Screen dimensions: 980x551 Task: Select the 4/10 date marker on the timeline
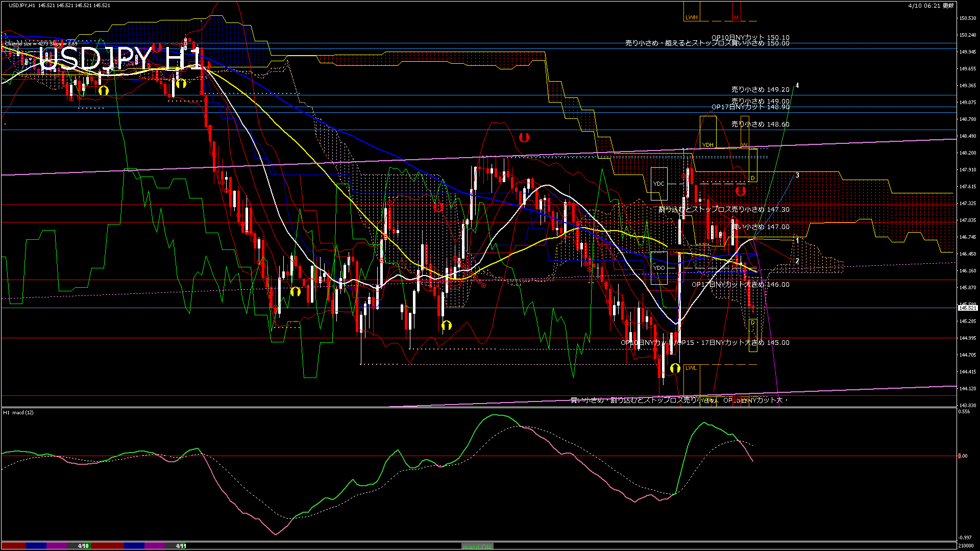pyautogui.click(x=83, y=546)
